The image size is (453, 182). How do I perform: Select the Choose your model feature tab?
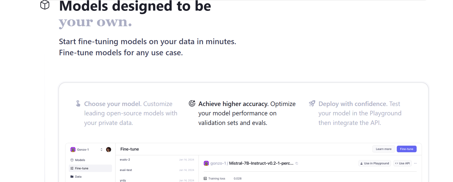(x=128, y=113)
